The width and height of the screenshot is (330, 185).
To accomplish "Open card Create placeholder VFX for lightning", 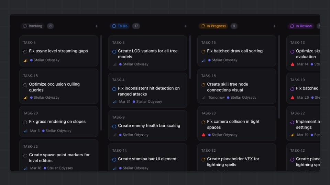I will [237, 157].
